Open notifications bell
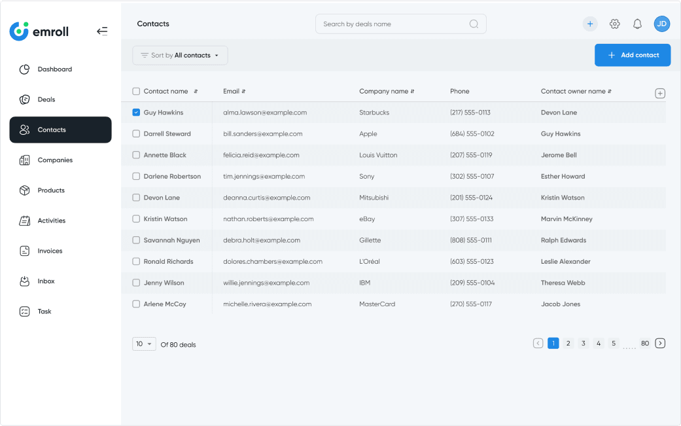Viewport: 681px width, 426px height. click(637, 24)
